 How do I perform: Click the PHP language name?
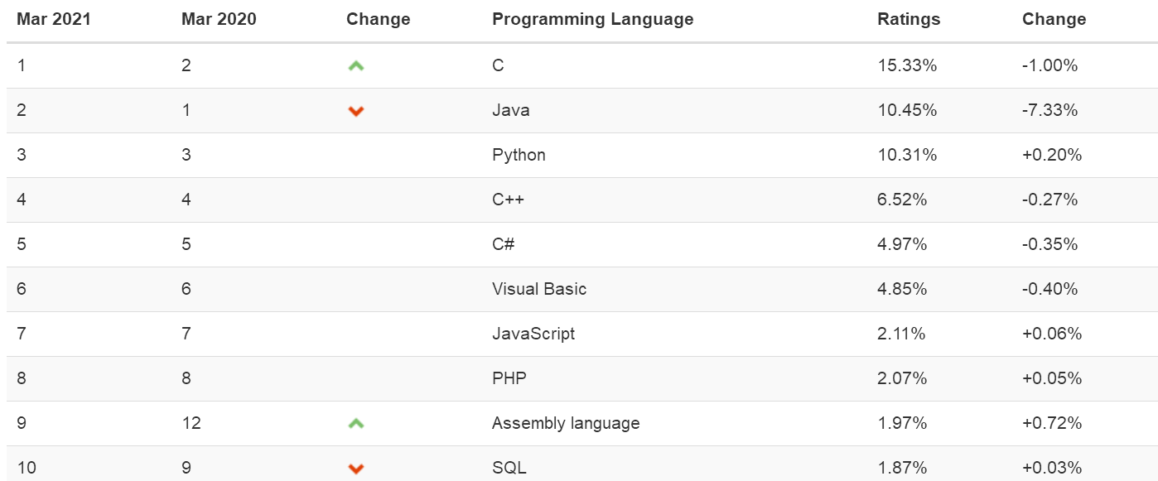click(509, 378)
